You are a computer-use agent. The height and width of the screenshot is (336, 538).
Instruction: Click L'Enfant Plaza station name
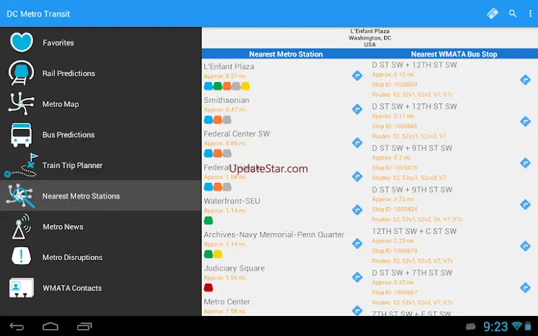tap(229, 66)
